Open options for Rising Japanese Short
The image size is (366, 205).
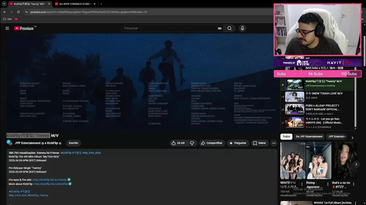click(x=328, y=184)
